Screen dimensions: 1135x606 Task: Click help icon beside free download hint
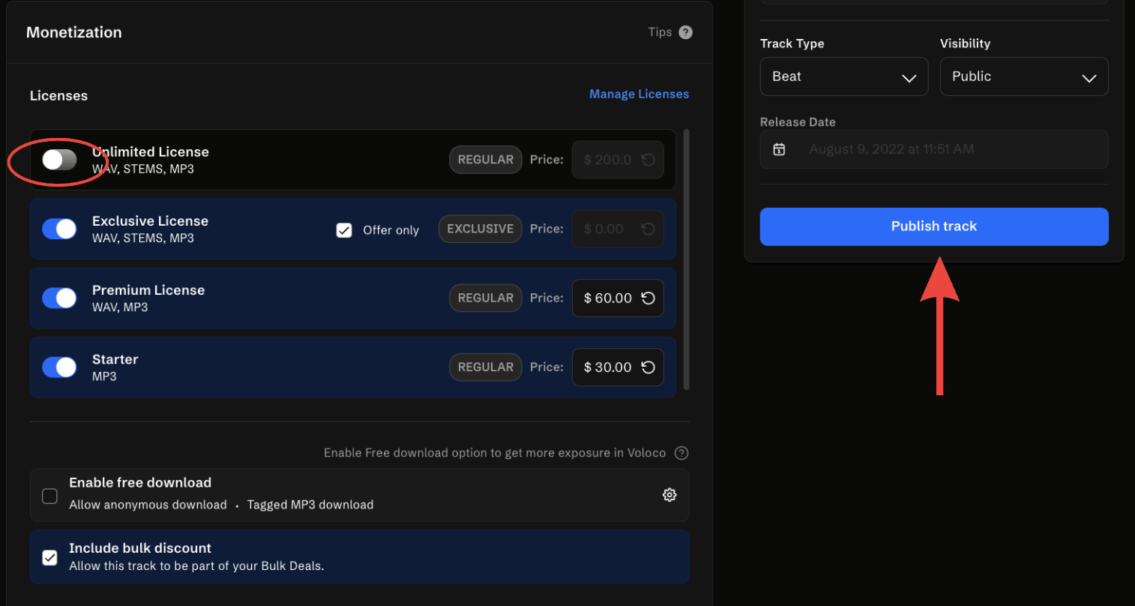[681, 453]
